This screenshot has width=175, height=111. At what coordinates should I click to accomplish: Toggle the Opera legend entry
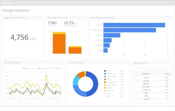(114, 96)
